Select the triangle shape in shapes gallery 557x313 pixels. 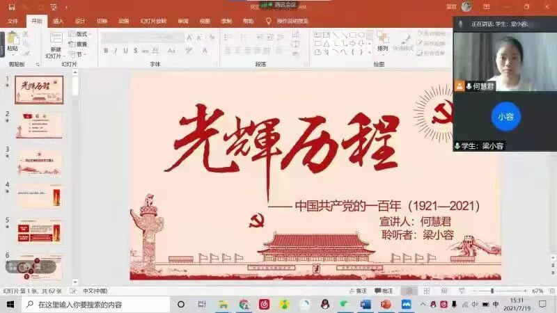tap(327, 44)
